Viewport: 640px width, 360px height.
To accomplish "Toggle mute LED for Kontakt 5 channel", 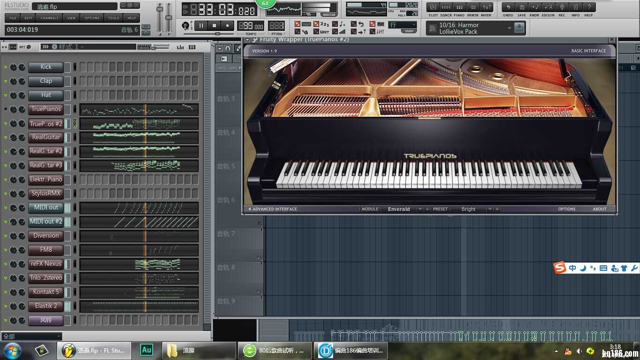I will 6,292.
